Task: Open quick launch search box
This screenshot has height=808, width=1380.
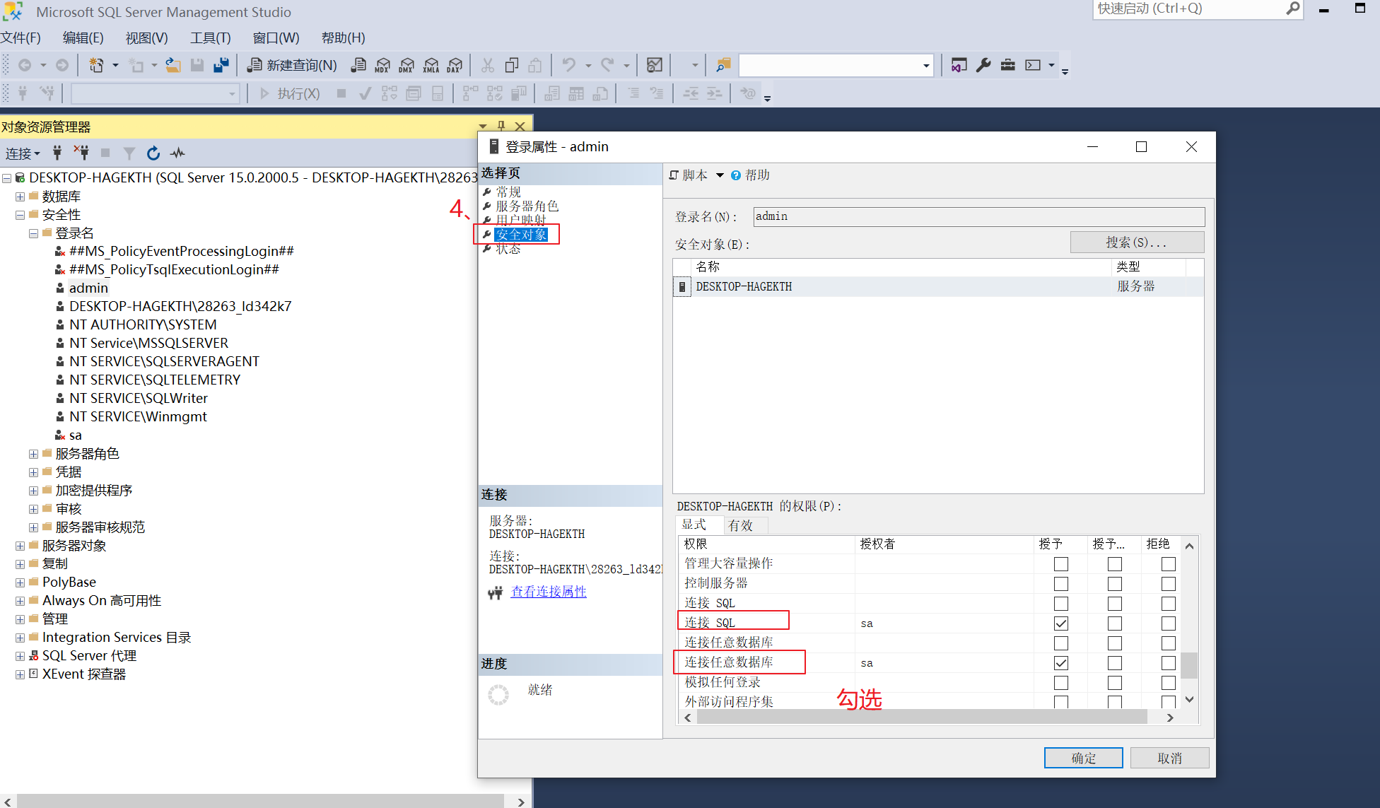Action: (x=1195, y=9)
